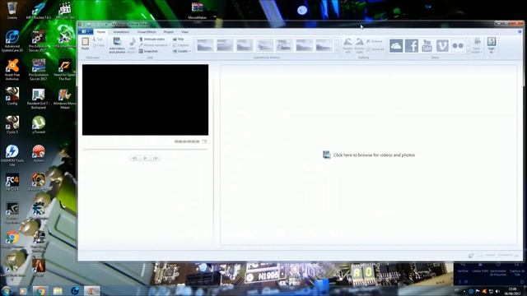Viewport: 527px width, 296px height.
Task: Expand the AutoMovie themes gallery
Action: point(337,51)
